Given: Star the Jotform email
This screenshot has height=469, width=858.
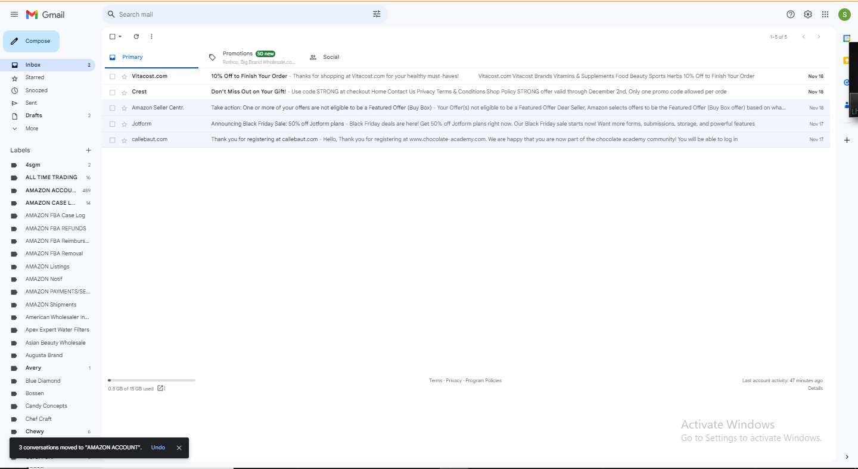Looking at the screenshot, I should 124,124.
